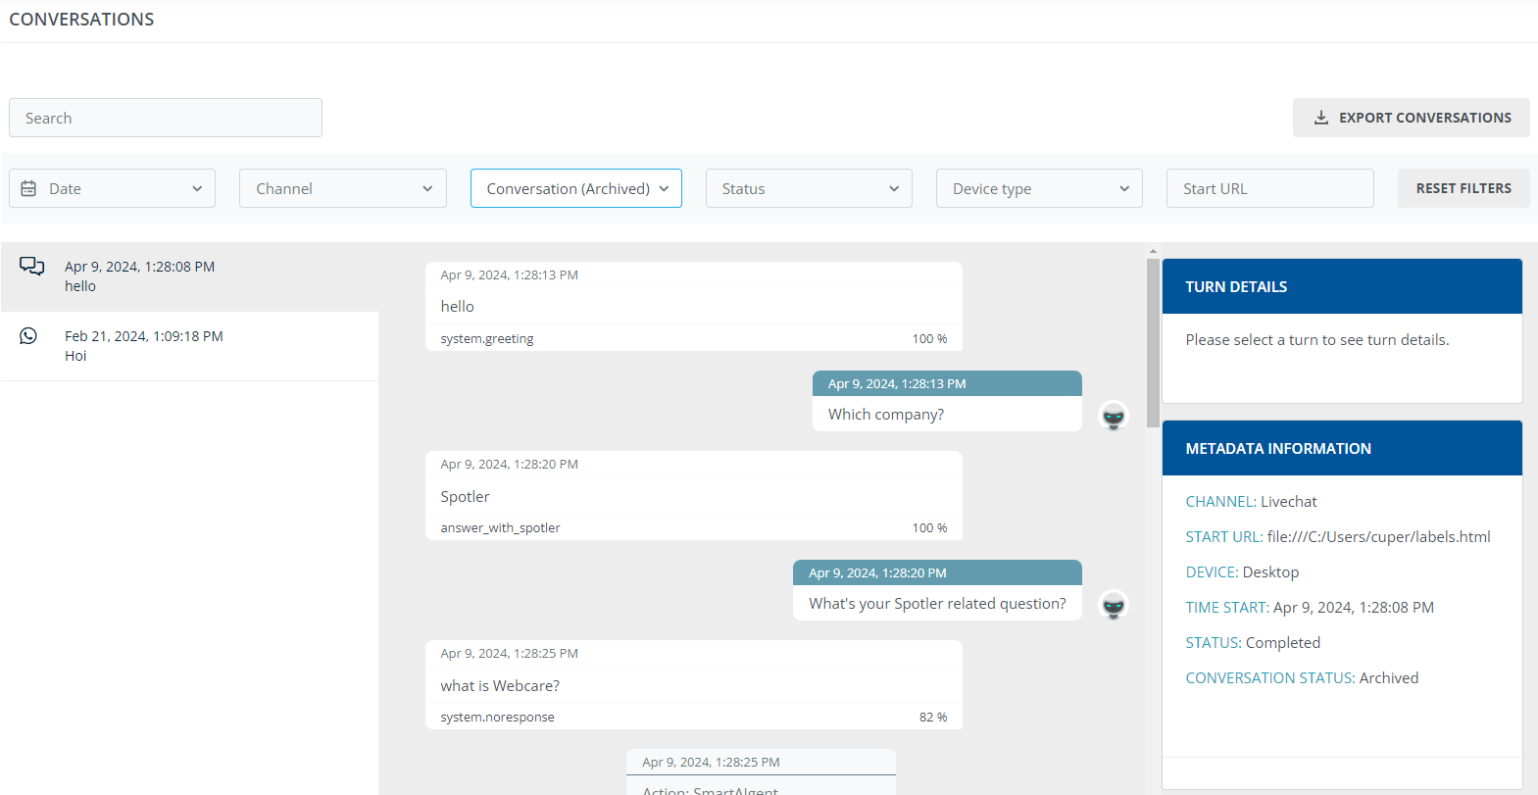
Task: Click the bot avatar beside "Which company?"
Action: tap(1114, 416)
